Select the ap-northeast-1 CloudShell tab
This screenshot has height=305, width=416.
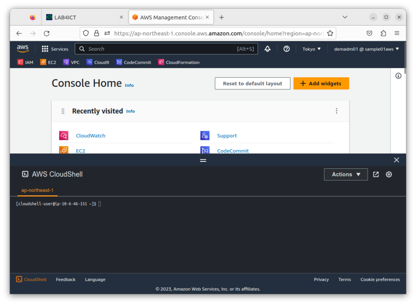[37, 190]
